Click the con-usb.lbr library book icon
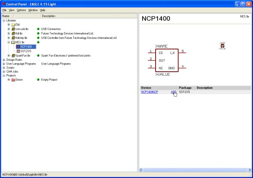 click(x=13, y=29)
